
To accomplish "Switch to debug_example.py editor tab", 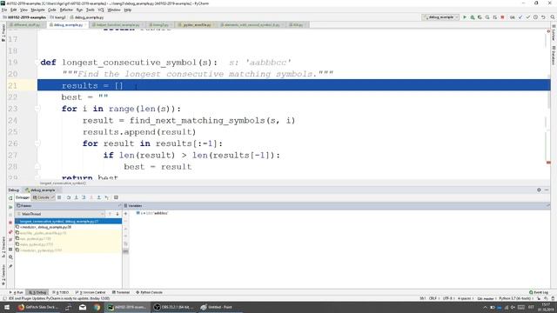I will (x=67, y=25).
